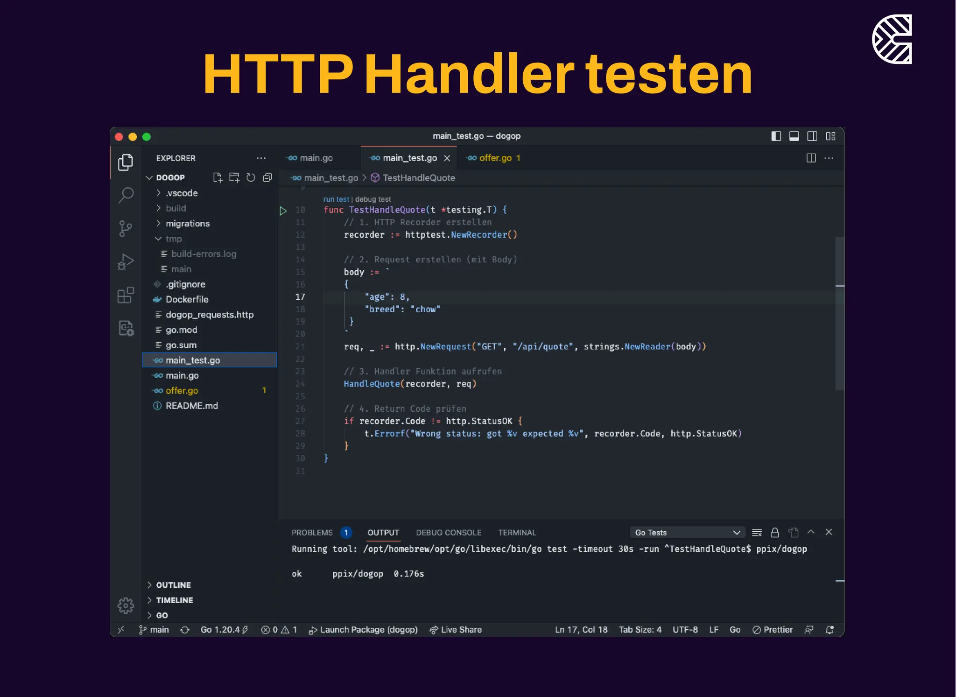
Task: Toggle primary side bar visibility
Action: coord(776,136)
